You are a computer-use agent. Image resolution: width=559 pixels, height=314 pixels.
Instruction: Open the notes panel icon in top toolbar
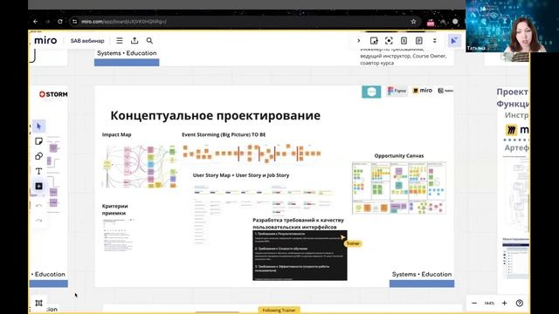(x=419, y=41)
